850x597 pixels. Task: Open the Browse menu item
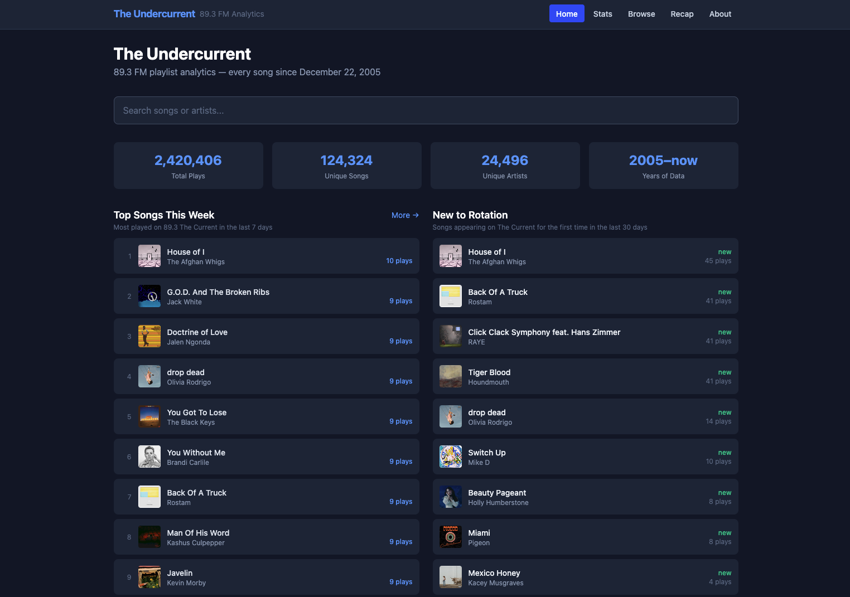point(641,14)
